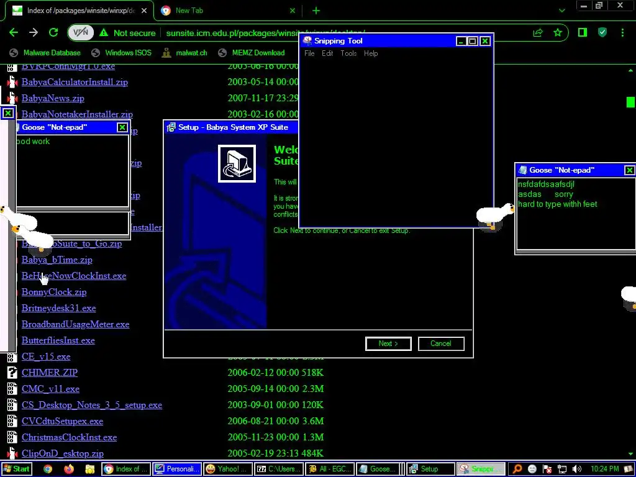Click the VPN badge in address bar
The image size is (636, 477).
coord(81,33)
